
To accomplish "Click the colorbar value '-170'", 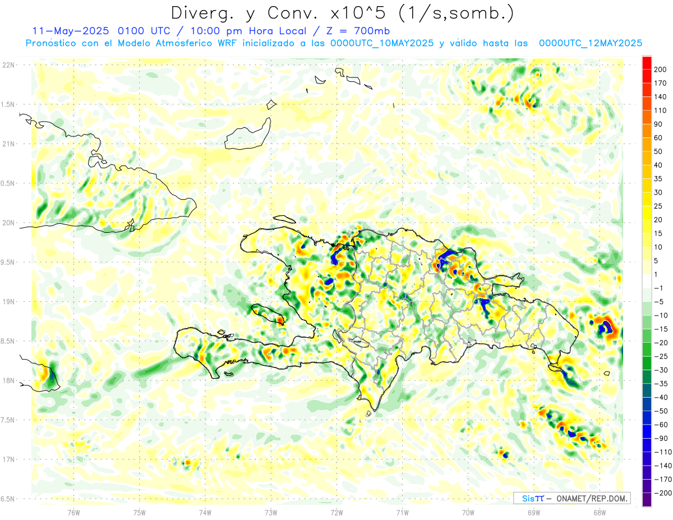I will coord(663,480).
